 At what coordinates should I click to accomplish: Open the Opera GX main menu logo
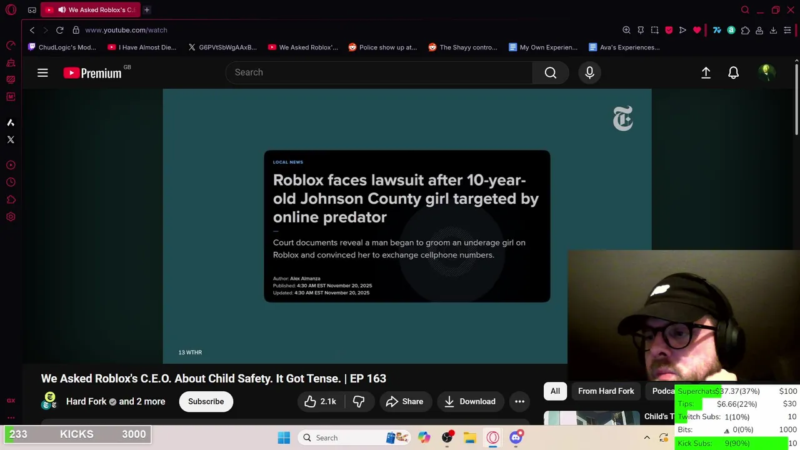point(11,10)
